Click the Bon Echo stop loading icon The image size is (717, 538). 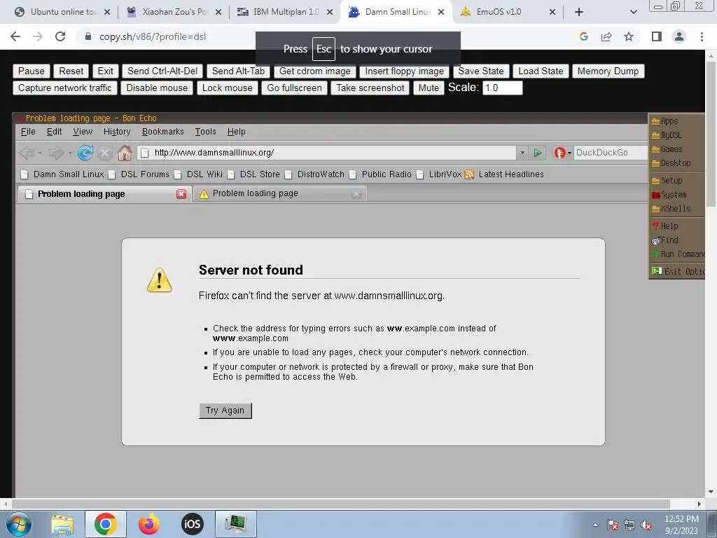click(x=105, y=153)
